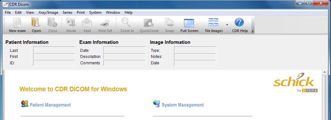Click the exam Description field
Viewport: 331px width, 120px height.
pyautogui.click(x=124, y=56)
